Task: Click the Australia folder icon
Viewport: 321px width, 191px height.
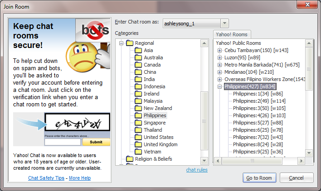Action: coord(138,57)
